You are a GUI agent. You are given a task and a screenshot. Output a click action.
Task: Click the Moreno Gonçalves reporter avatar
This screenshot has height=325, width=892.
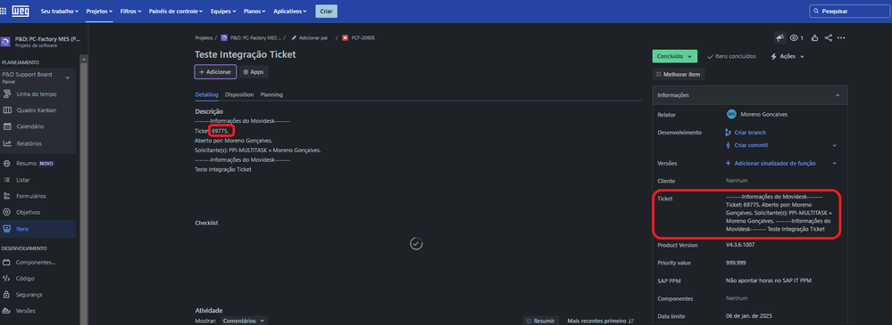point(731,114)
